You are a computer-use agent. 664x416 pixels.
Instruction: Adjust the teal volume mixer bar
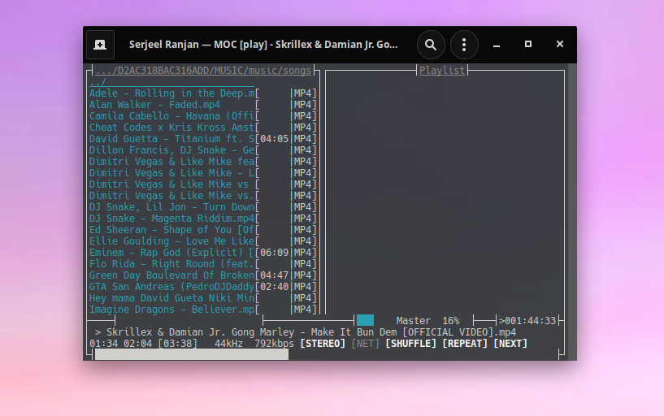tap(365, 320)
